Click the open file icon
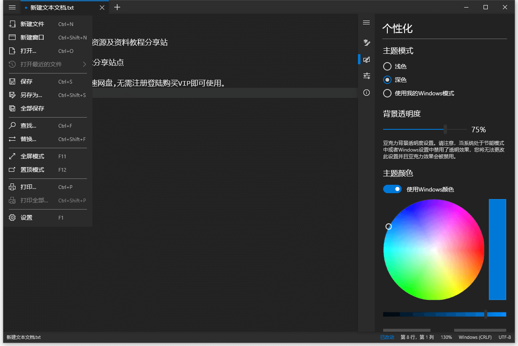518x346 pixels. 12,51
